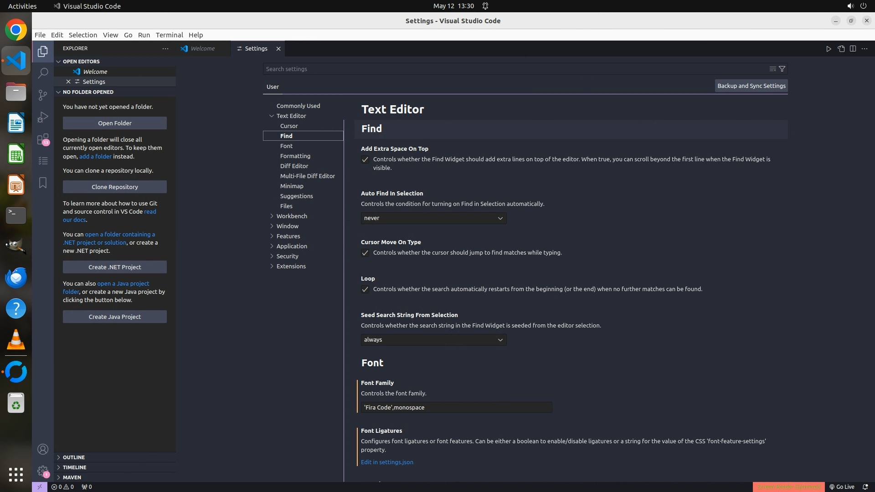Open the Source Control view

click(x=43, y=95)
